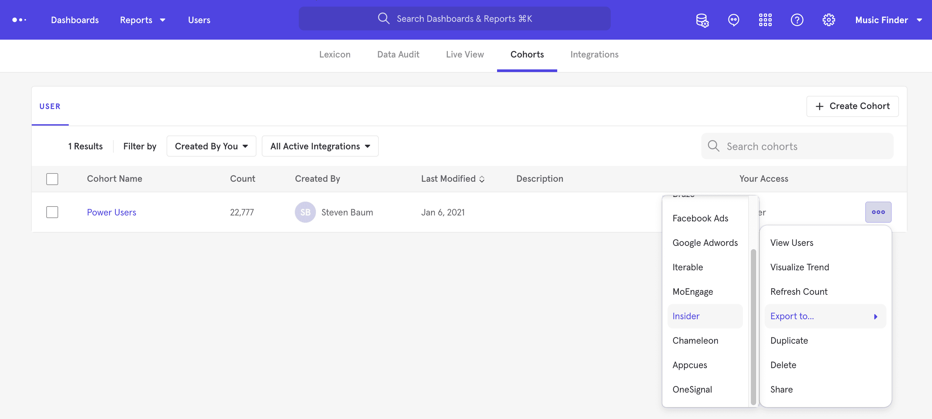Open the All Active Integrations dropdown
The width and height of the screenshot is (932, 419).
click(320, 146)
